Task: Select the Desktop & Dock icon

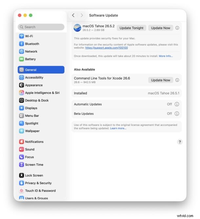Action: 21,101
